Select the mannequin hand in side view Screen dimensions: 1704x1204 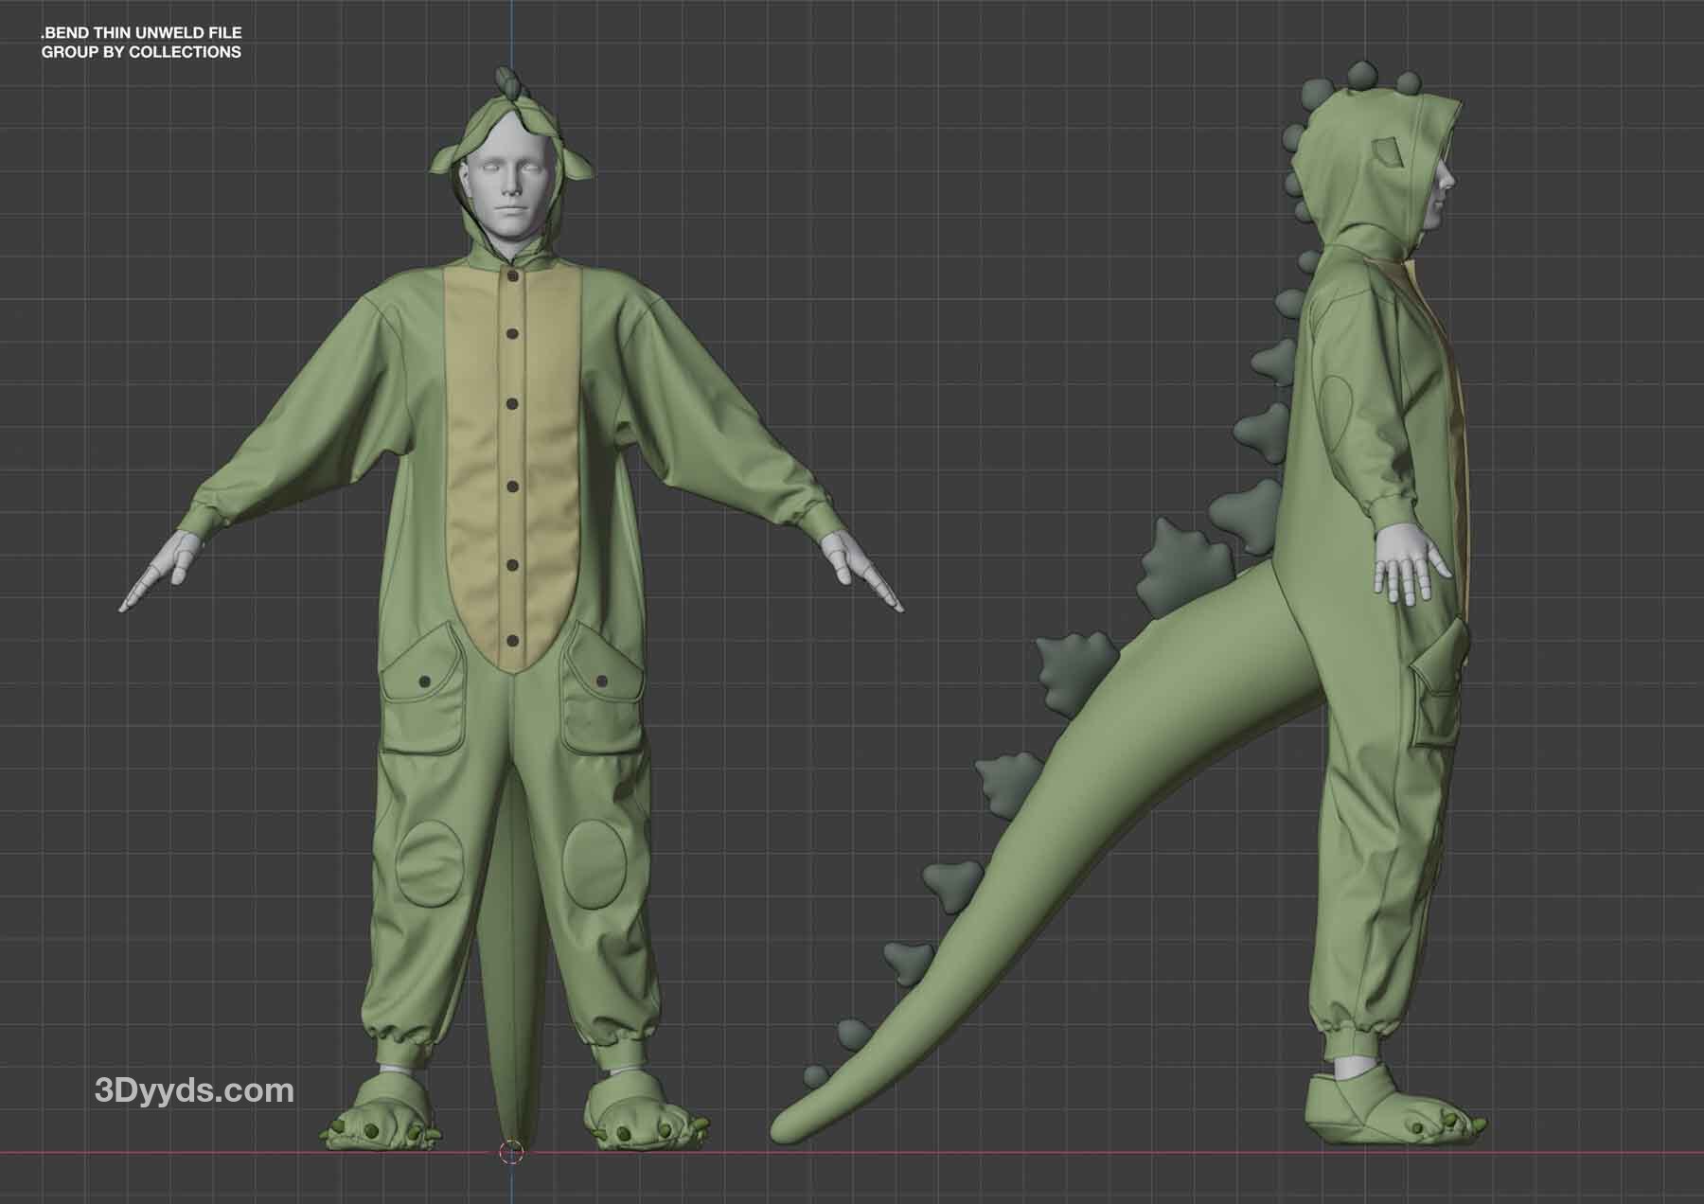[x=1406, y=566]
